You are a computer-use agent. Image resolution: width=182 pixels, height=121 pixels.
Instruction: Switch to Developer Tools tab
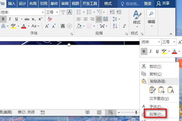(90, 3)
